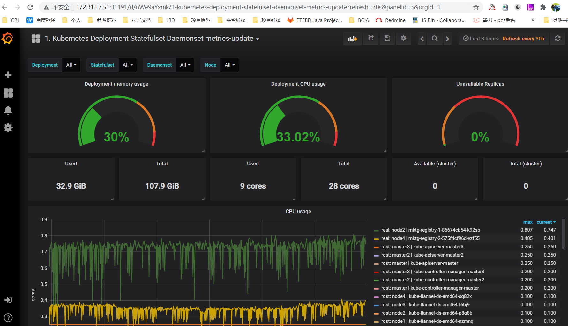Toggle the mktg-registry-1 series in the legend
Viewport: 568px width, 326px height.
tap(430, 230)
